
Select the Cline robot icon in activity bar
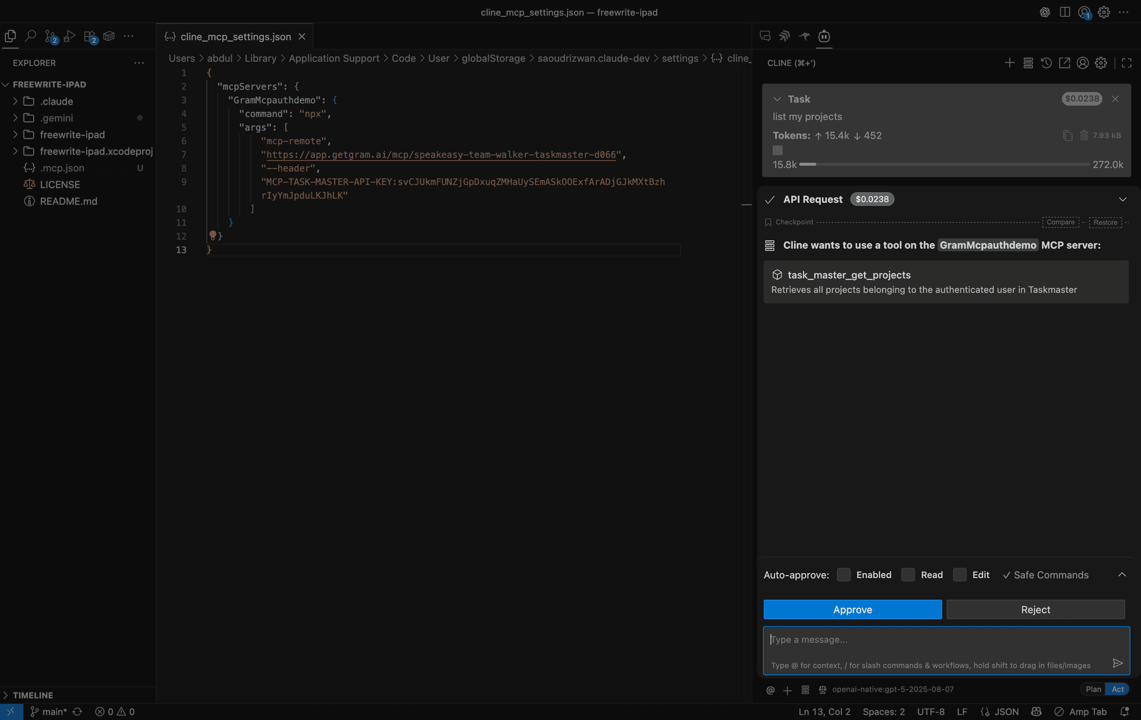823,36
